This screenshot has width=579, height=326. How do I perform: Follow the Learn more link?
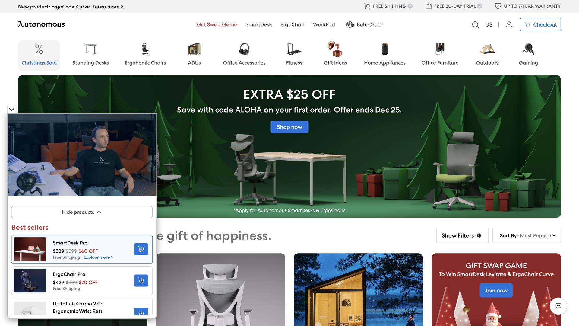(108, 7)
